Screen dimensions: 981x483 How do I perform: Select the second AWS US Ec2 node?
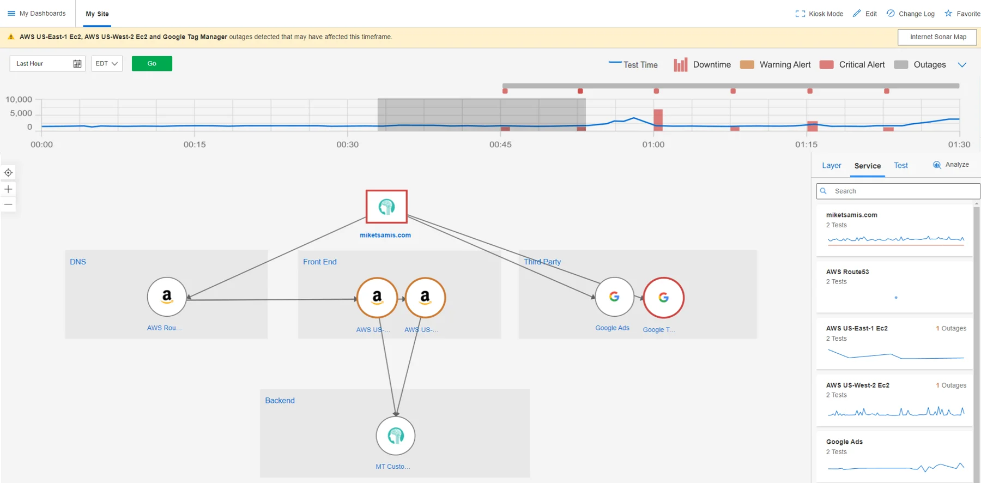point(425,298)
